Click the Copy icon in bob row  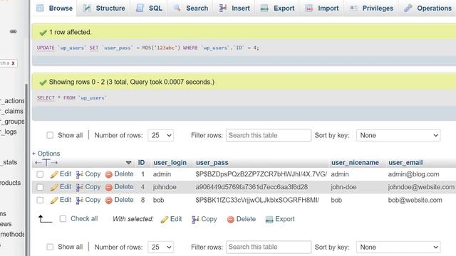[79, 201]
